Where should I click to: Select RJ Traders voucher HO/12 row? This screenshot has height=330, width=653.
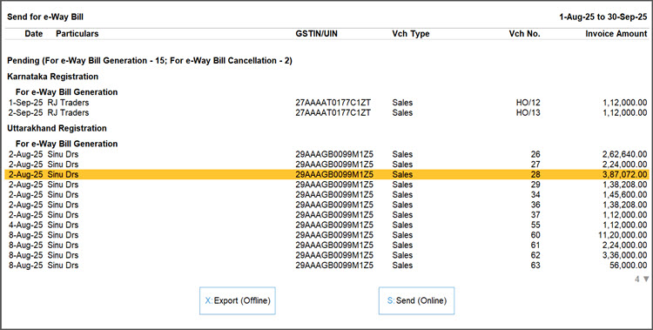click(x=326, y=103)
